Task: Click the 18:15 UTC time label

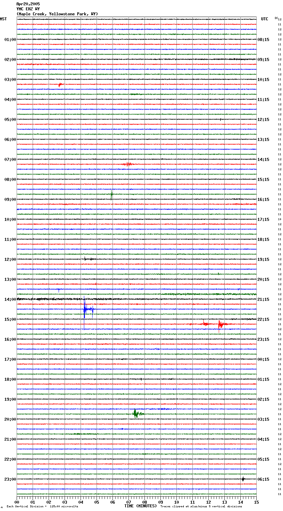Action: [263, 240]
